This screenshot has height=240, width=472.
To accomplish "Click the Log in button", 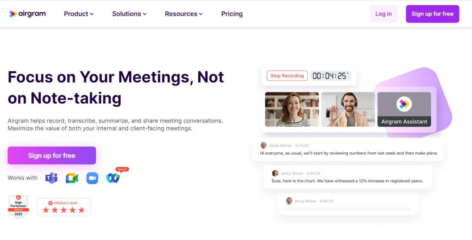I will [383, 14].
